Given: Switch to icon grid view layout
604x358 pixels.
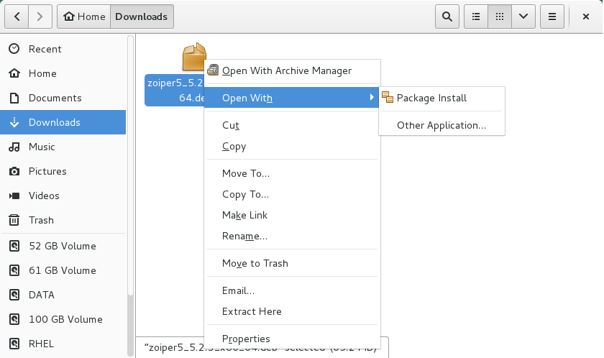Looking at the screenshot, I should 499,16.
